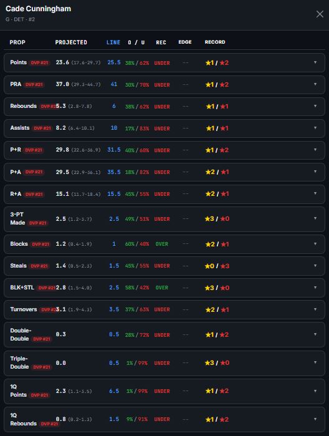Click the DVP #21 badge next to Steals
Viewport: 329px width, 436px height.
click(39, 266)
